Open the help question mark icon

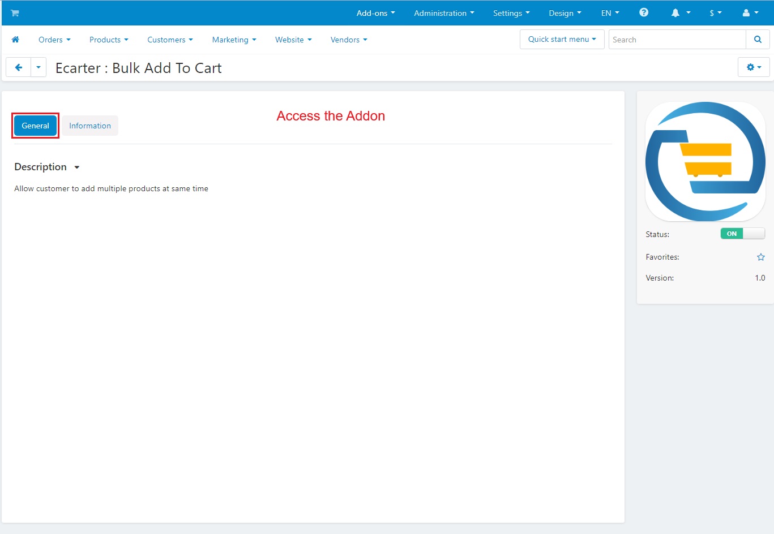[x=644, y=12]
